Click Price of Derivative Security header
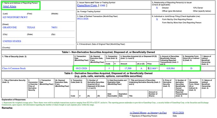Viewport: 217px width, 118px height. point(167,83)
